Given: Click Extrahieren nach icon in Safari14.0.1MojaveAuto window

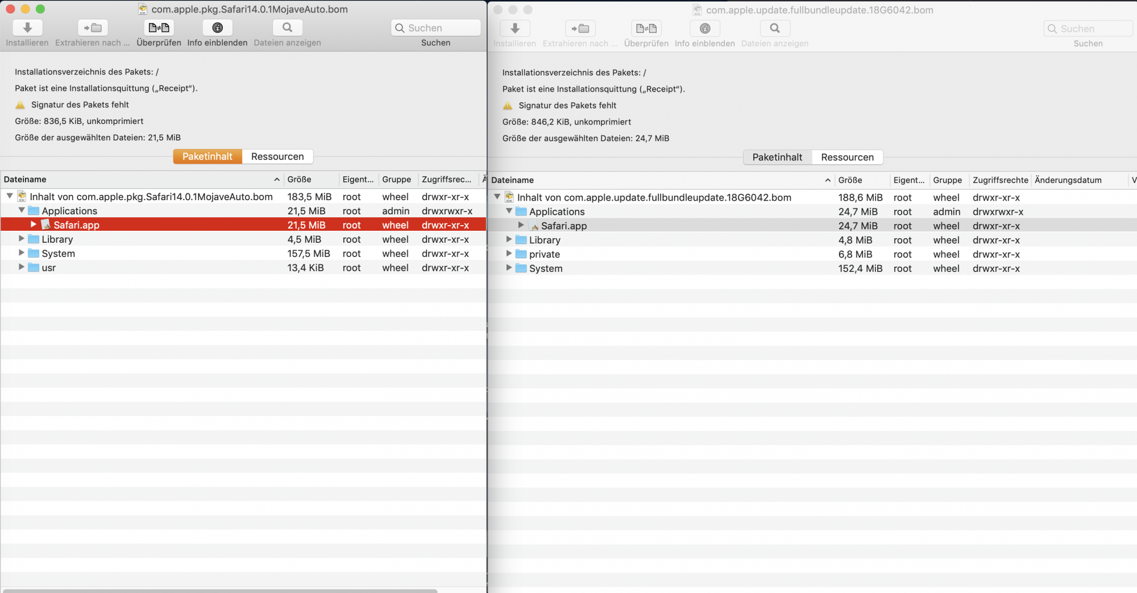Looking at the screenshot, I should [x=92, y=27].
